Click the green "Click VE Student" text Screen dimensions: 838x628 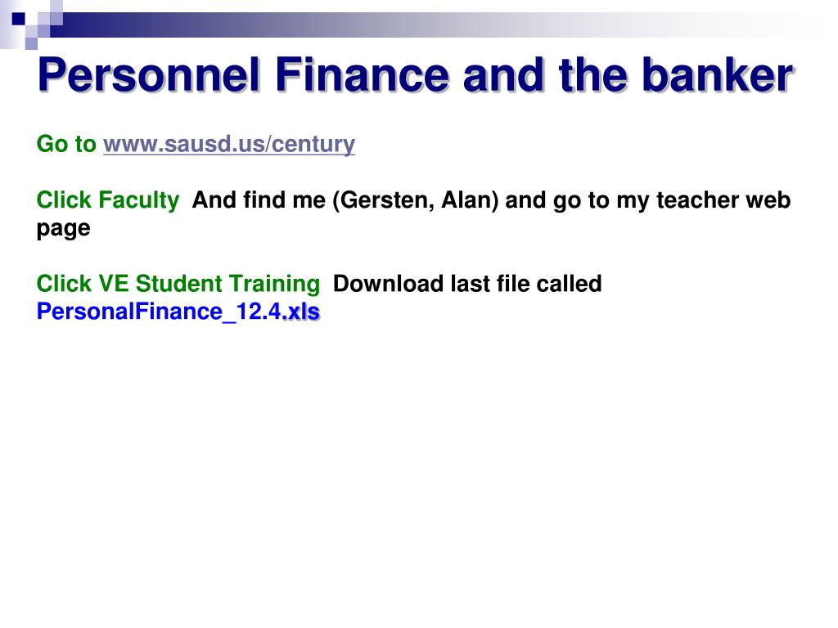(129, 284)
